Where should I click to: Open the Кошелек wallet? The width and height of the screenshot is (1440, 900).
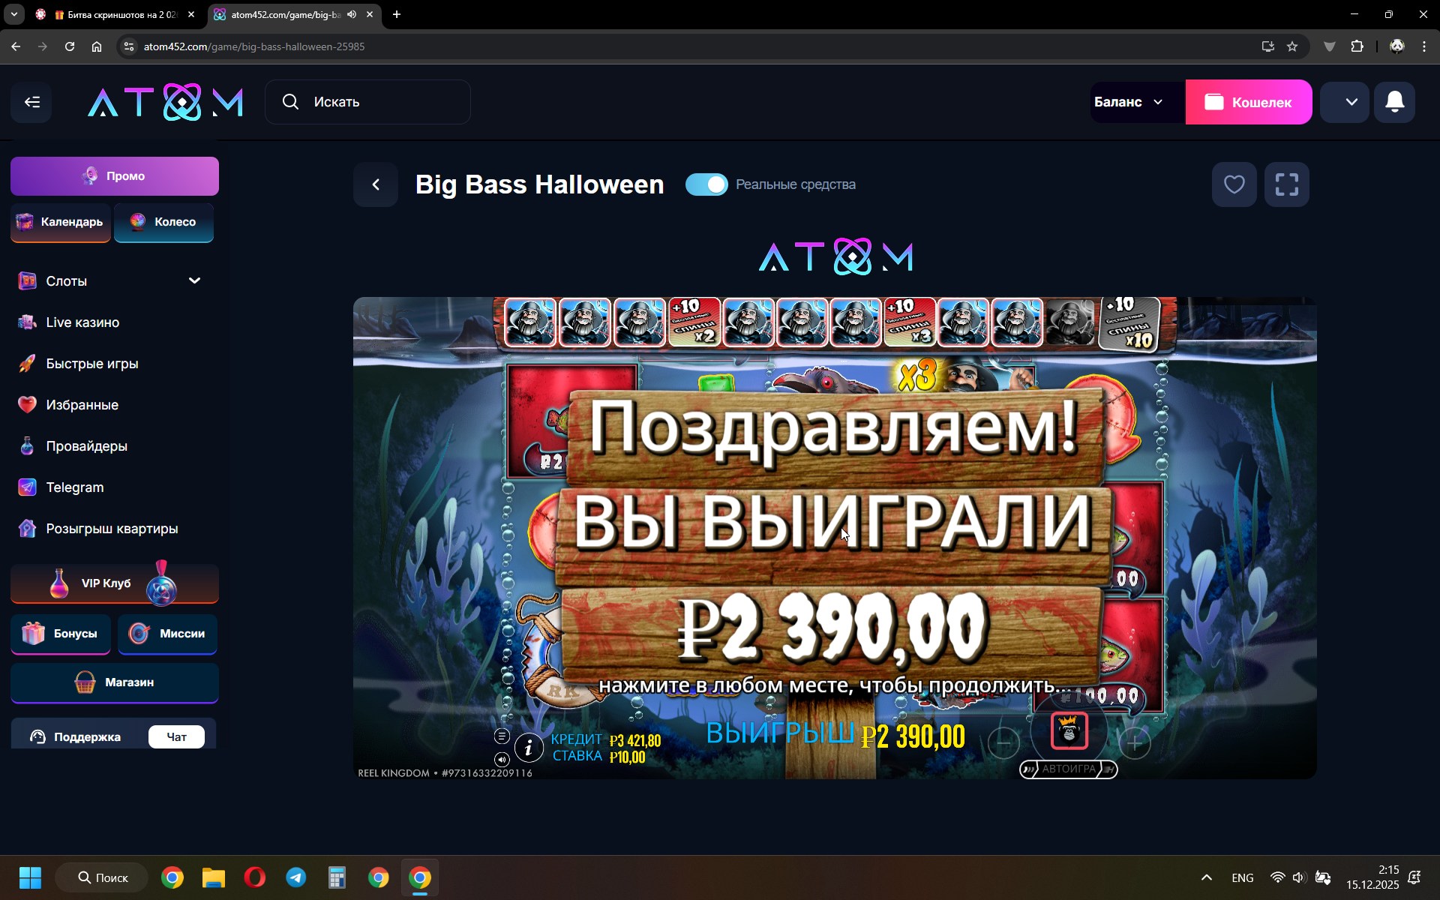pyautogui.click(x=1248, y=102)
